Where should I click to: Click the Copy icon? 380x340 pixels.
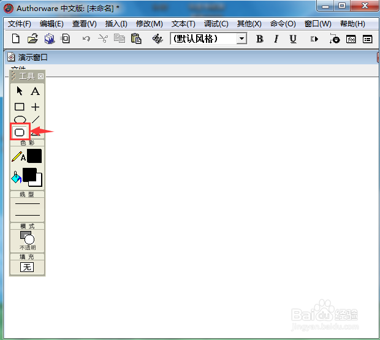click(120, 39)
